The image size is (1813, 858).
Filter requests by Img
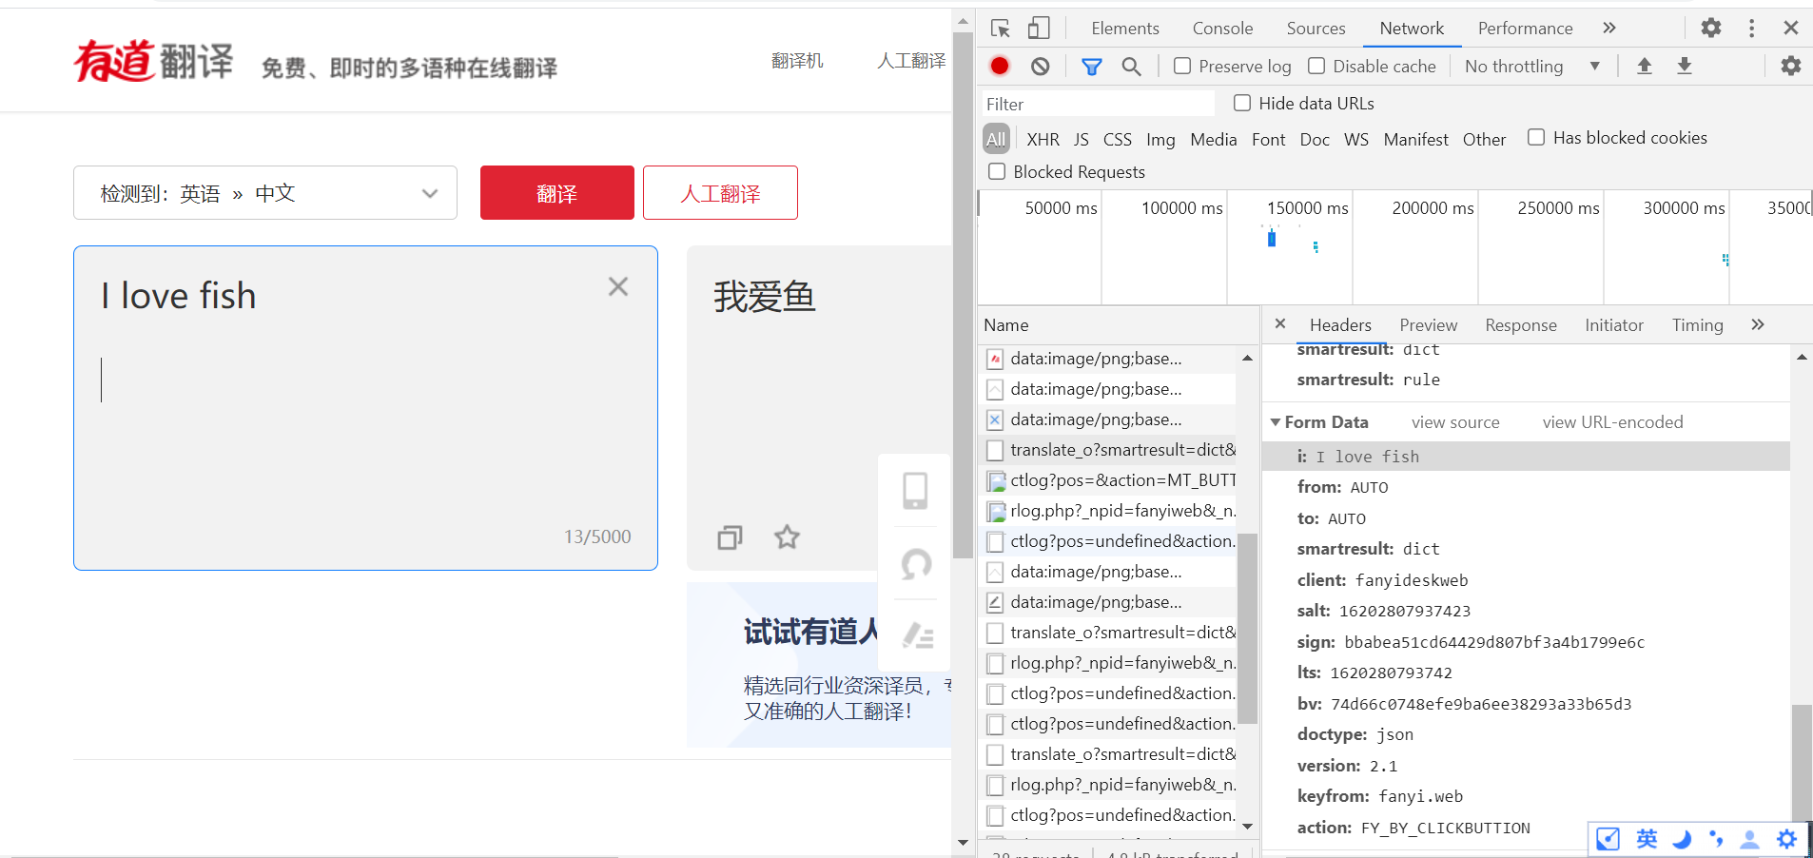pyautogui.click(x=1160, y=140)
